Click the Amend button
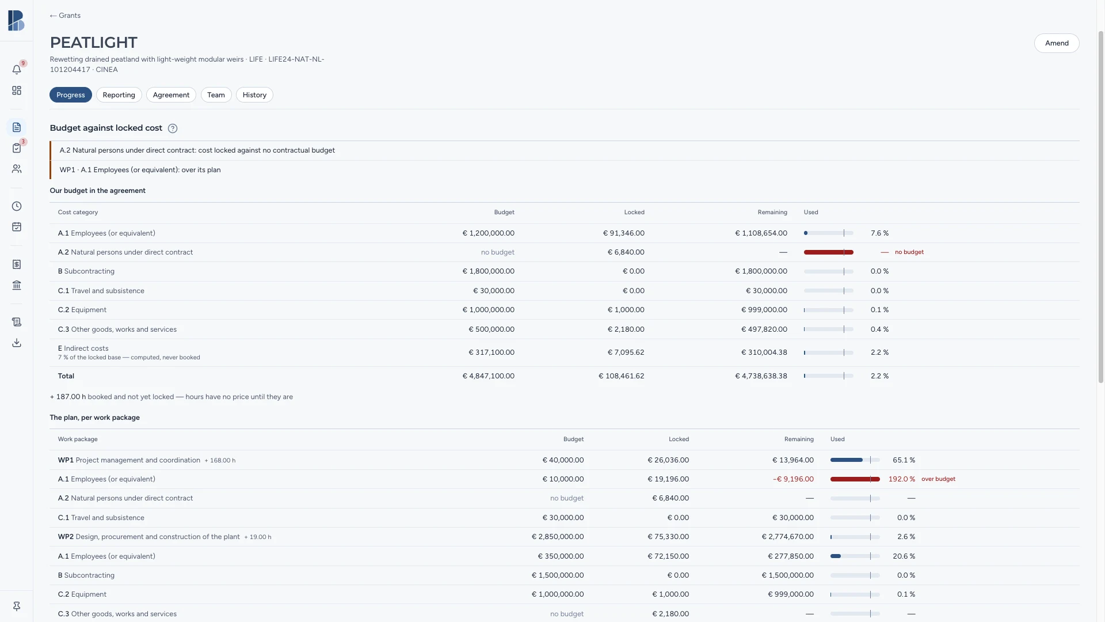 point(1057,43)
